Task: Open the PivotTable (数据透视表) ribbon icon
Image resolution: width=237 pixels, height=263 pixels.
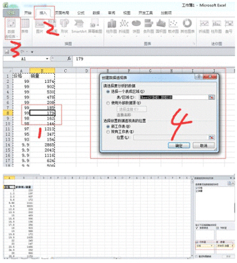Action: coord(11,28)
